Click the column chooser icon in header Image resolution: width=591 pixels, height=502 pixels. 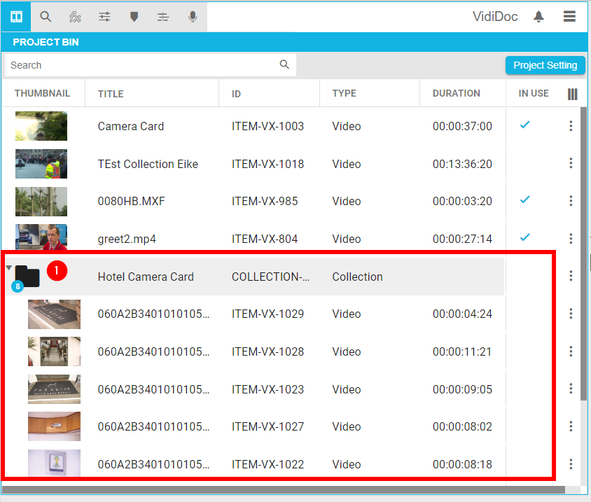pyautogui.click(x=572, y=94)
